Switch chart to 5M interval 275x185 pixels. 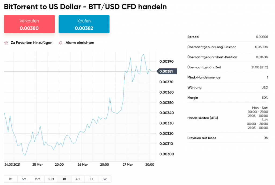pyautogui.click(x=24, y=179)
